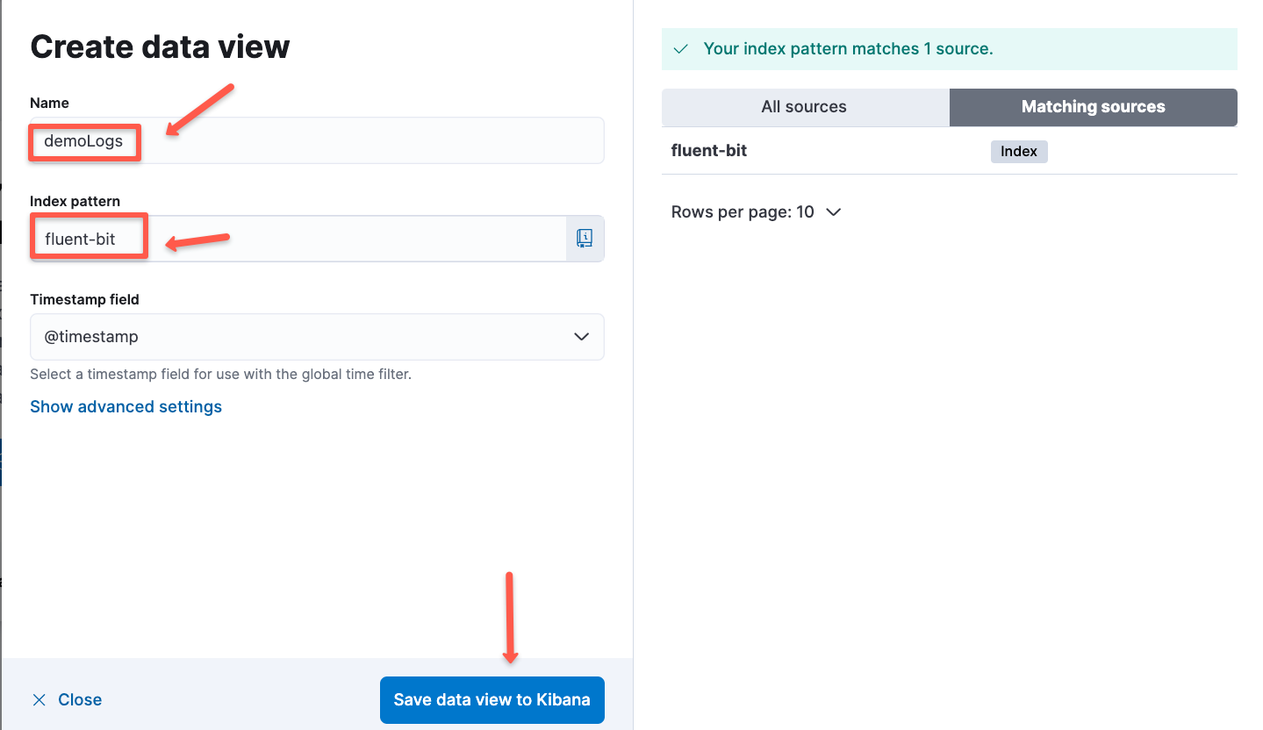Select the Matching sources tab
Screen dimensions: 1263x730
pos(1093,107)
